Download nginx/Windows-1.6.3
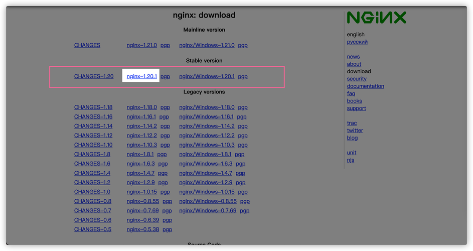 [x=206, y=164]
